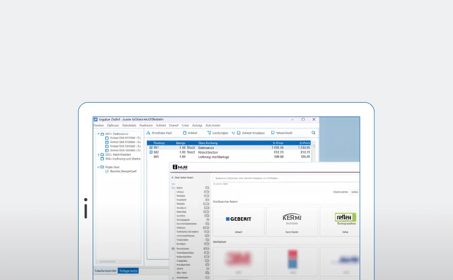Open the sort dropdown above the manufacturer tiles
The width and height of the screenshot is (453, 280).
point(355,192)
